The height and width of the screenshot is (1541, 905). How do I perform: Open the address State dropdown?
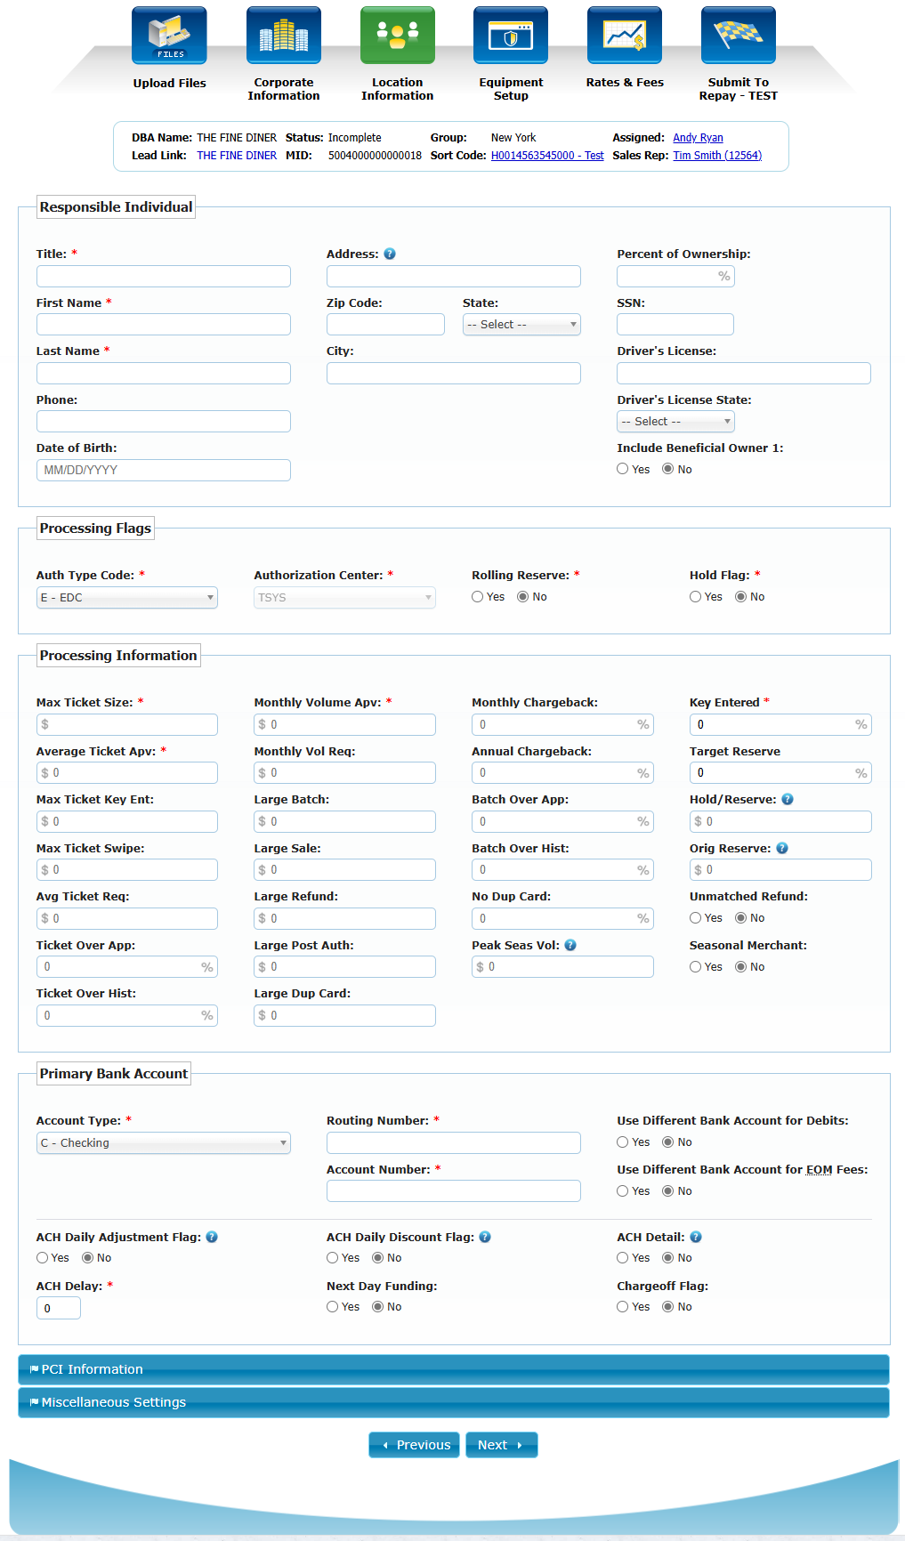521,325
